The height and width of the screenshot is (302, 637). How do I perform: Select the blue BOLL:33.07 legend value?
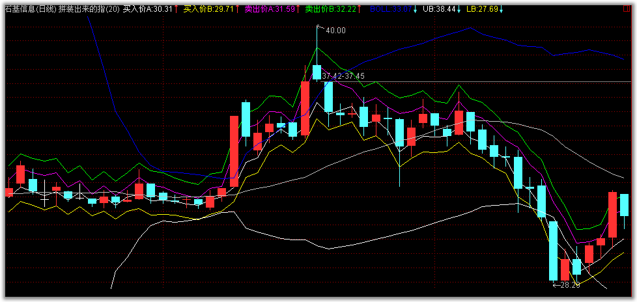click(x=390, y=10)
